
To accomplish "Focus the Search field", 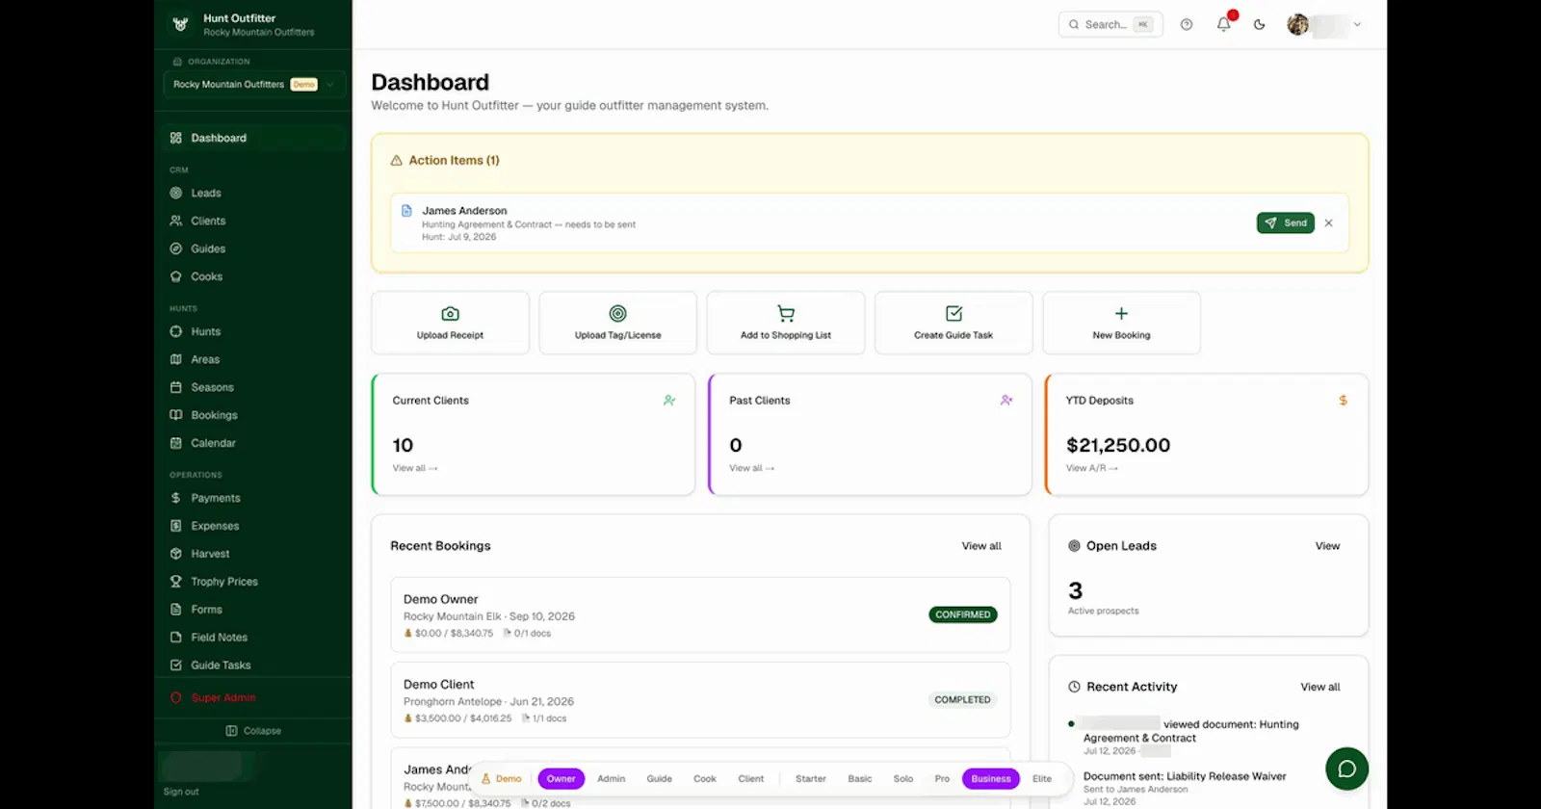I will (1110, 24).
